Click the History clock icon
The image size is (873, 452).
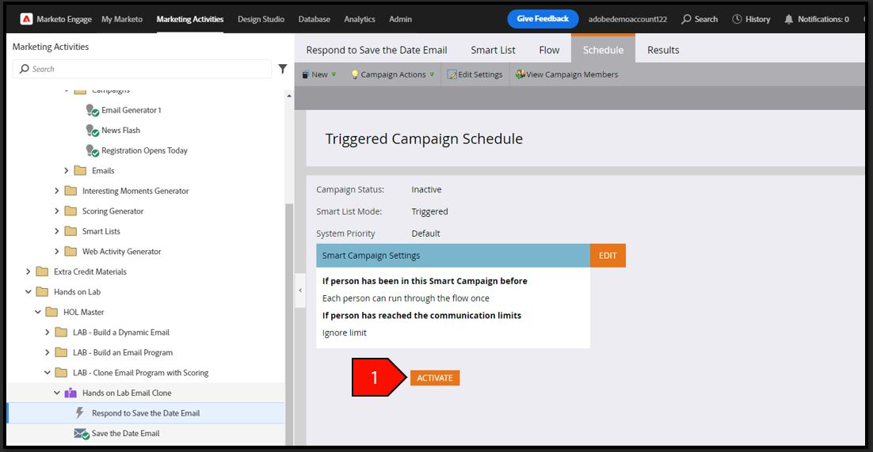pyautogui.click(x=738, y=19)
